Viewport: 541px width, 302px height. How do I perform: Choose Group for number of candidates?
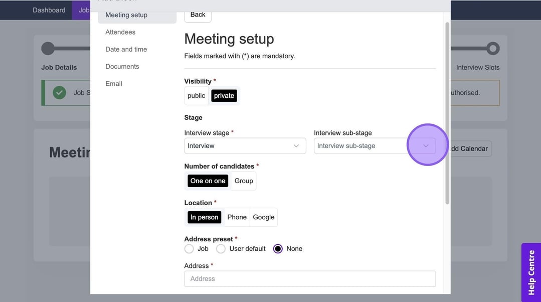coord(244,181)
